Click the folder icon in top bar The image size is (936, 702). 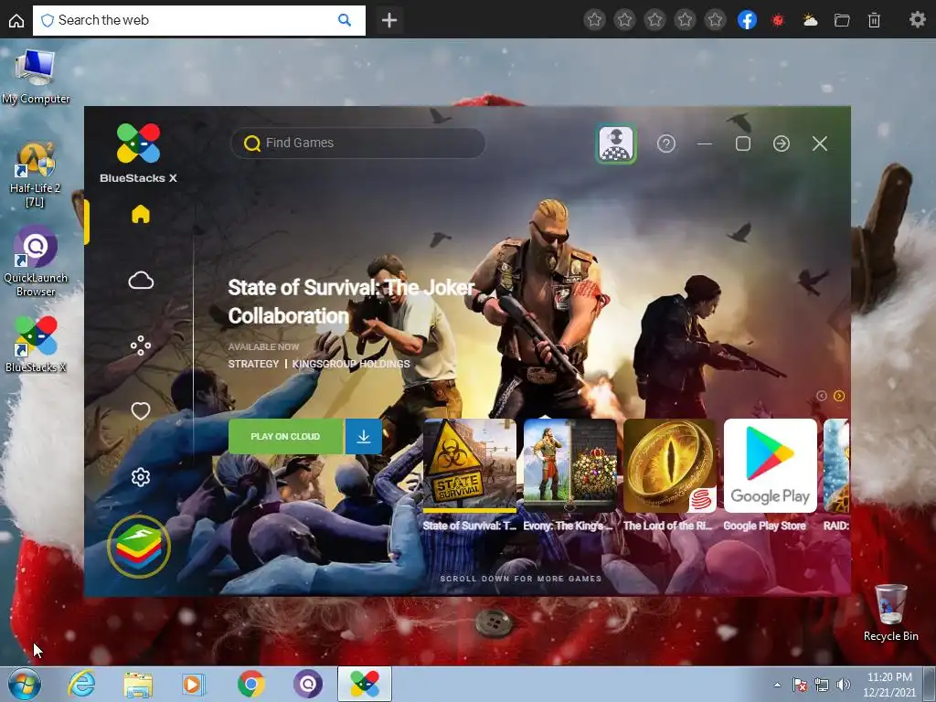click(842, 20)
